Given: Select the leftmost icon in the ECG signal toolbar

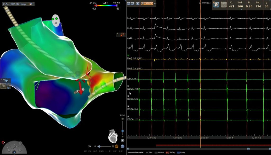Looking at the screenshot, I should coord(129,3).
